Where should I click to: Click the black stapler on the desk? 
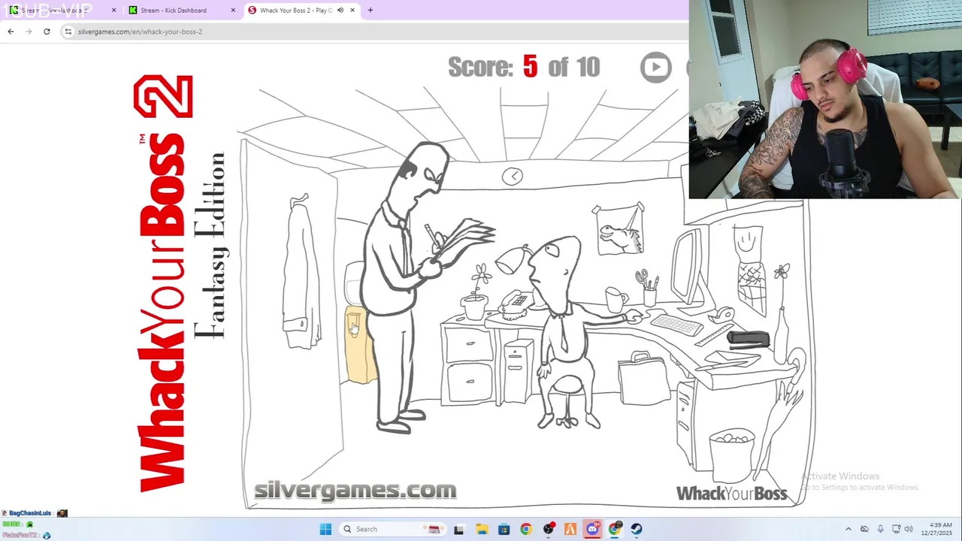click(x=748, y=340)
